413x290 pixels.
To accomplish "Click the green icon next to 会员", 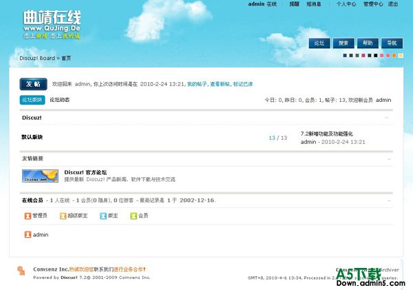I will [x=134, y=216].
